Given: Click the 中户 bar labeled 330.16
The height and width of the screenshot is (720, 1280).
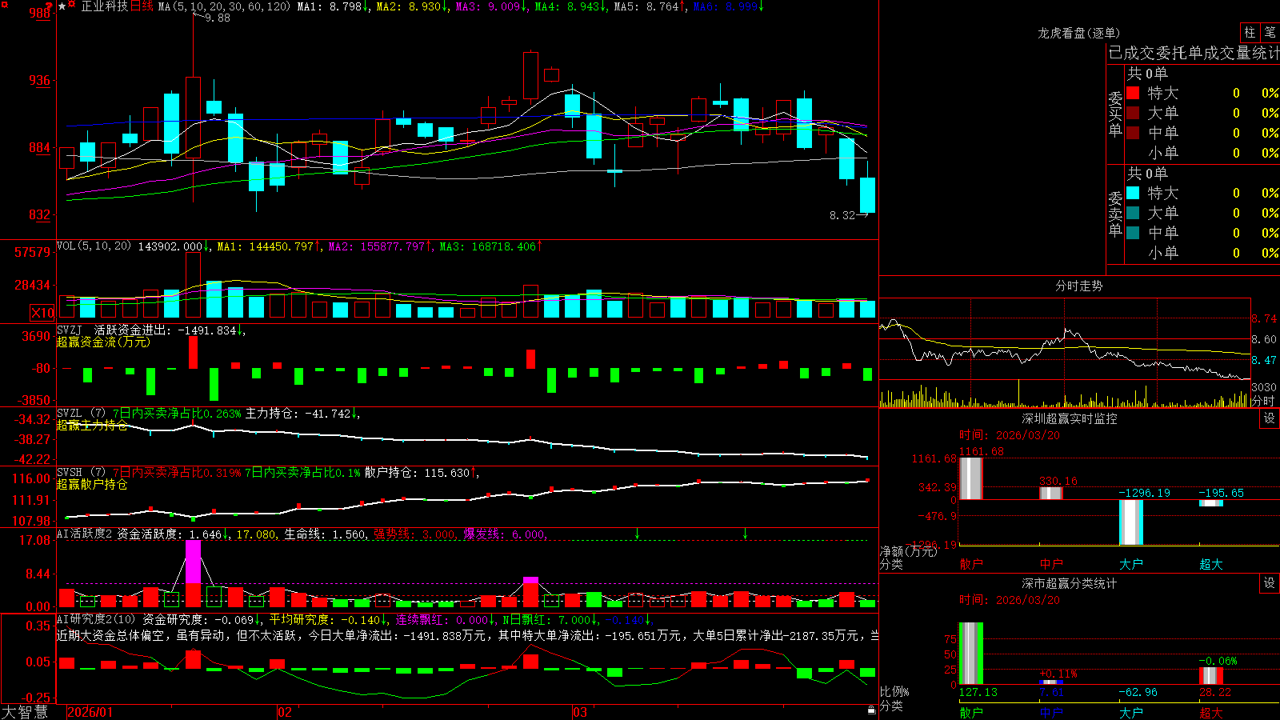Looking at the screenshot, I should (1050, 494).
